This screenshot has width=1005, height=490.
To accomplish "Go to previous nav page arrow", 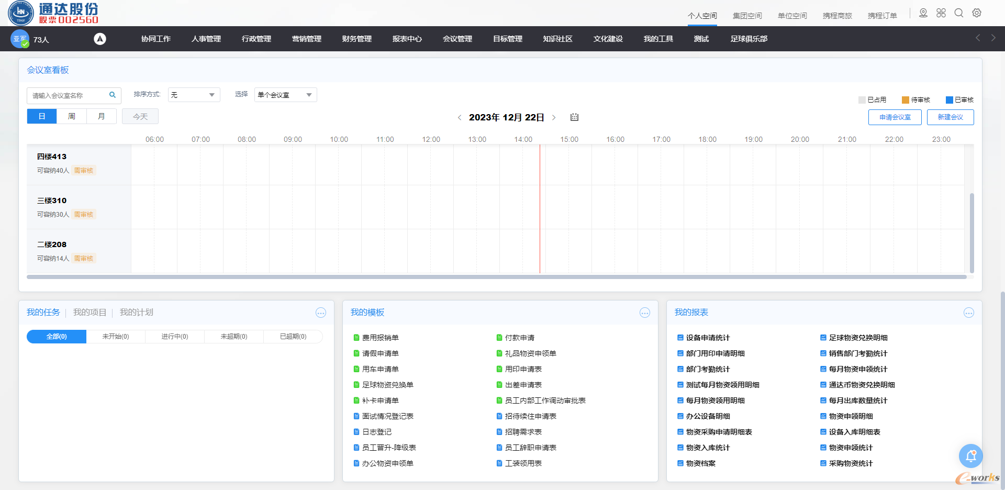I will click(x=978, y=38).
